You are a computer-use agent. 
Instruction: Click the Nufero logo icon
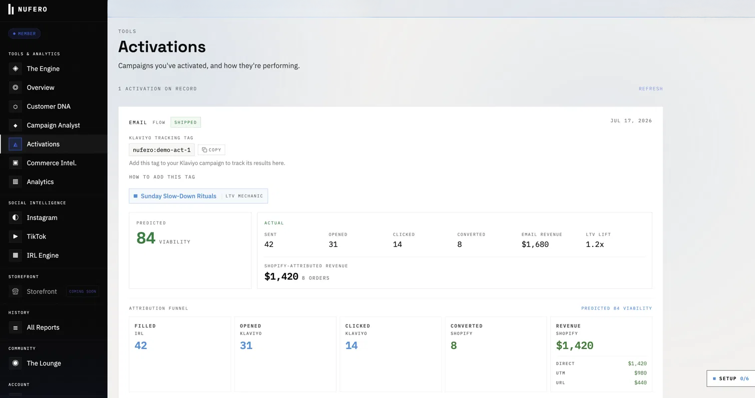11,9
